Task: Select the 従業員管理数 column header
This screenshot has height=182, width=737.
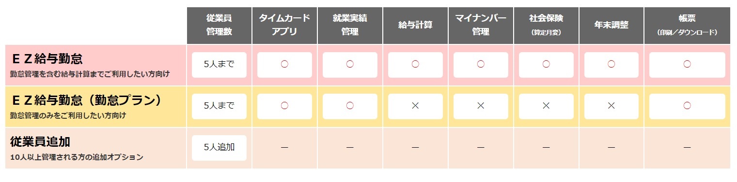Action: (219, 26)
